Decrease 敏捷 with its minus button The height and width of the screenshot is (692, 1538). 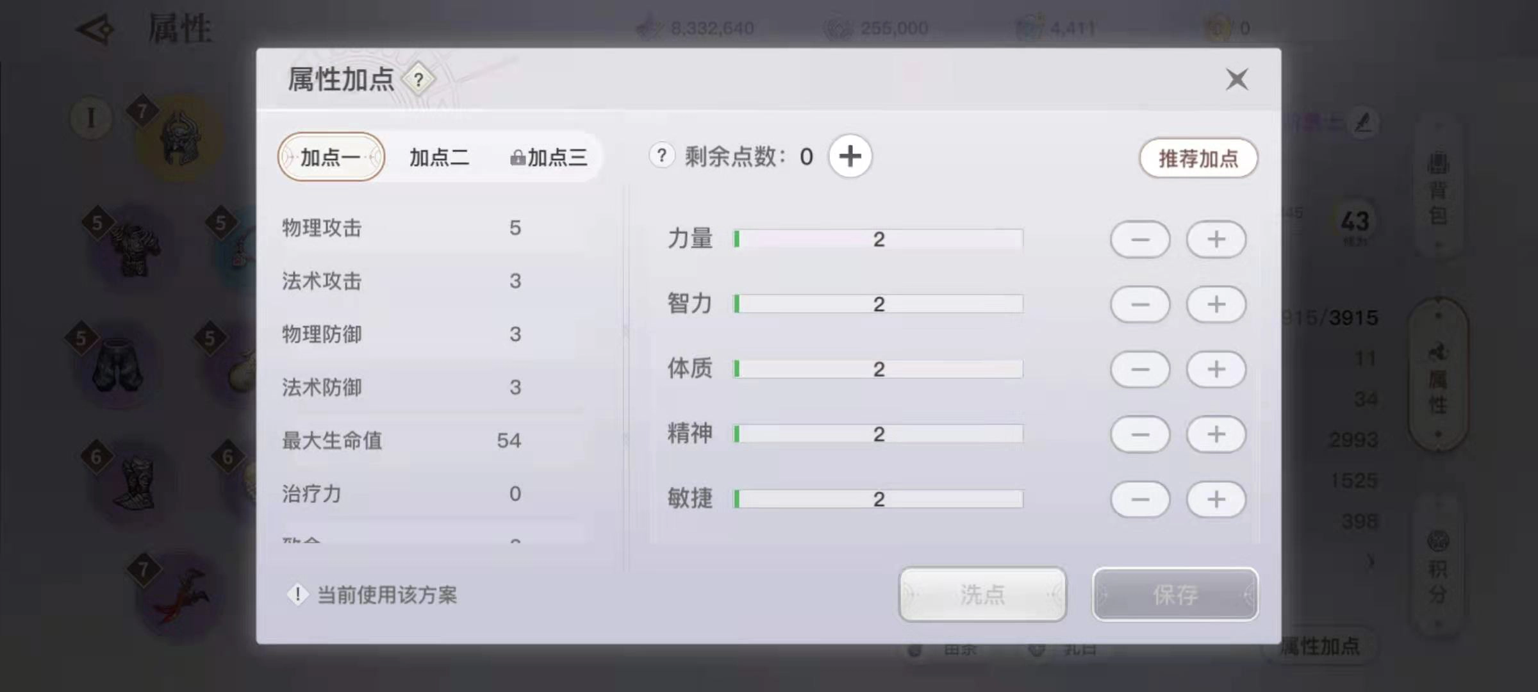point(1140,500)
